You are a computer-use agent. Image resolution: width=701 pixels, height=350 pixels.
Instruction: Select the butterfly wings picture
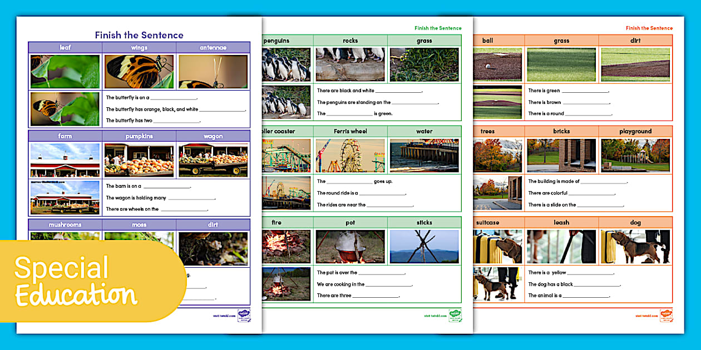(x=139, y=72)
